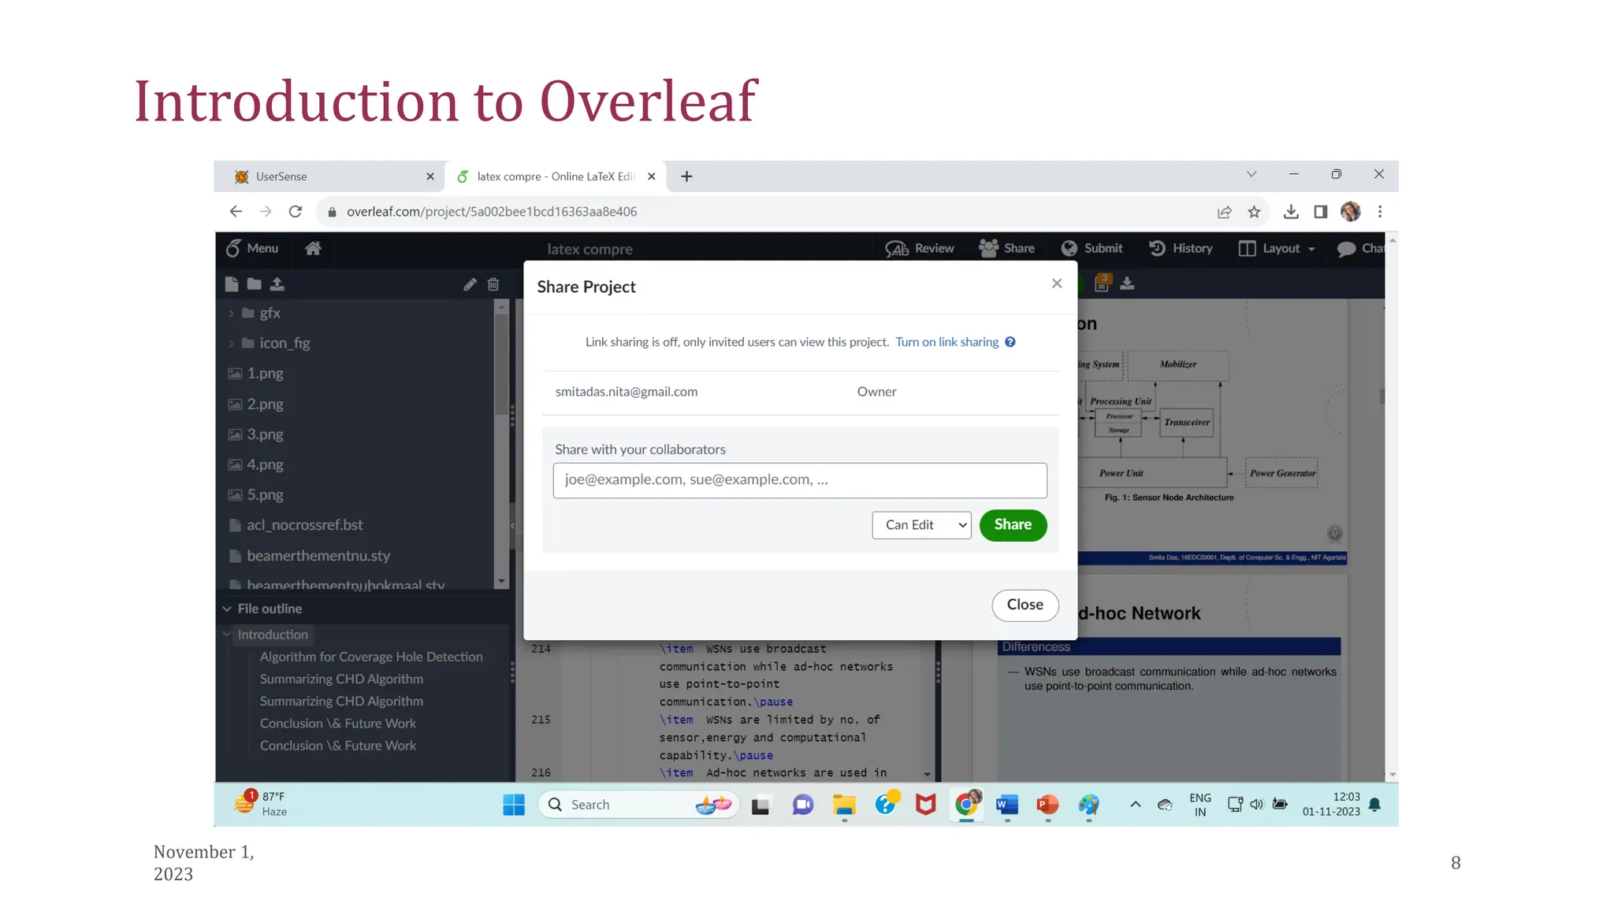Viewport: 1614px width, 907px height.
Task: Reload the browser page
Action: click(x=296, y=212)
